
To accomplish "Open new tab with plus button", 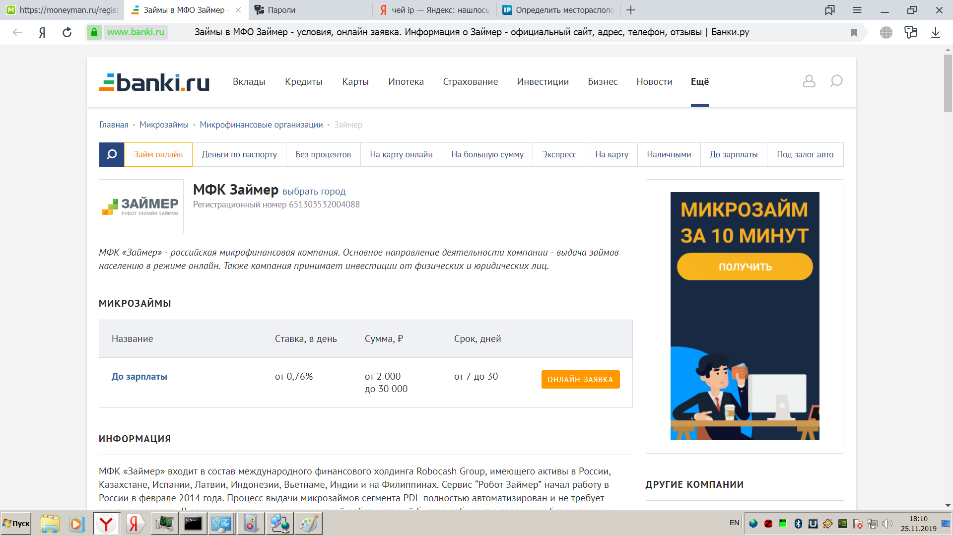I will [631, 10].
